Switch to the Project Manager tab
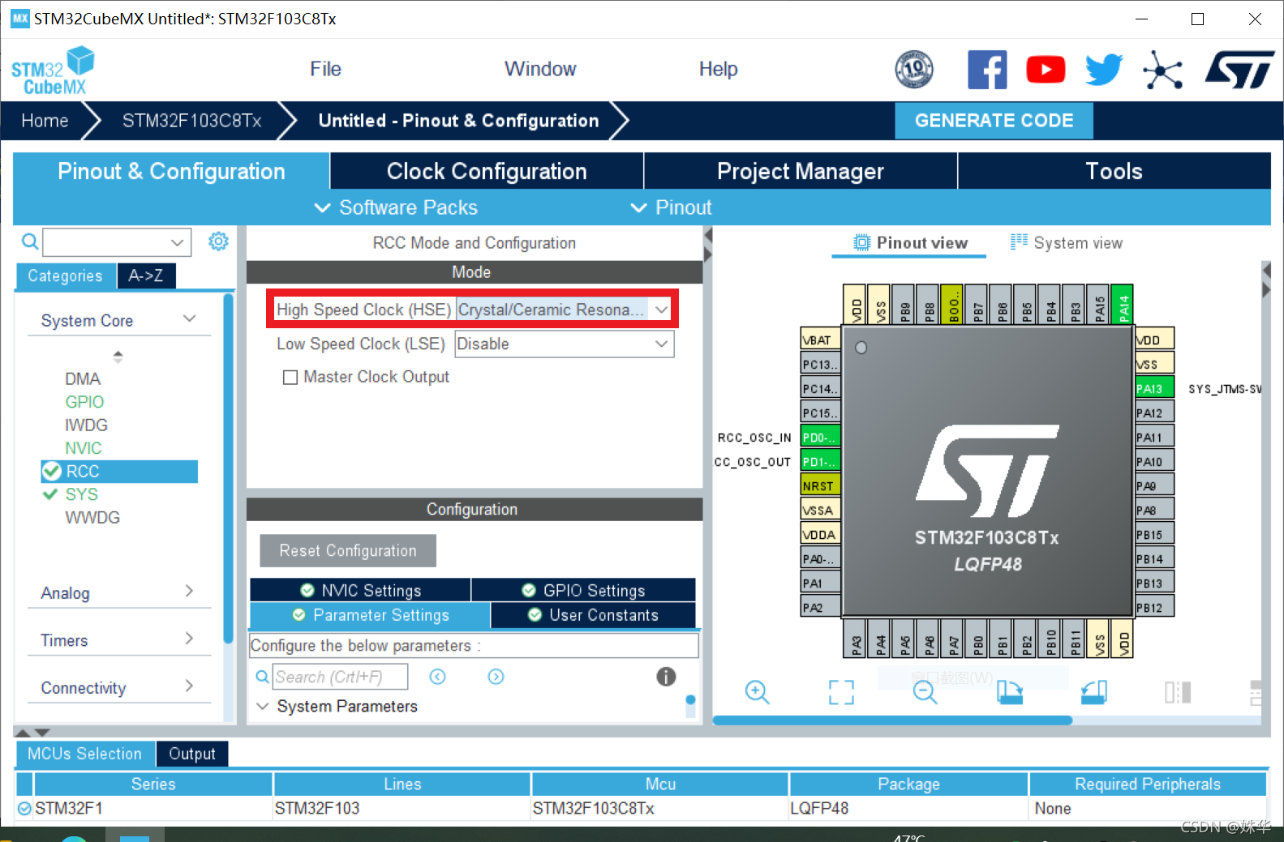This screenshot has height=842, width=1284. pyautogui.click(x=801, y=171)
